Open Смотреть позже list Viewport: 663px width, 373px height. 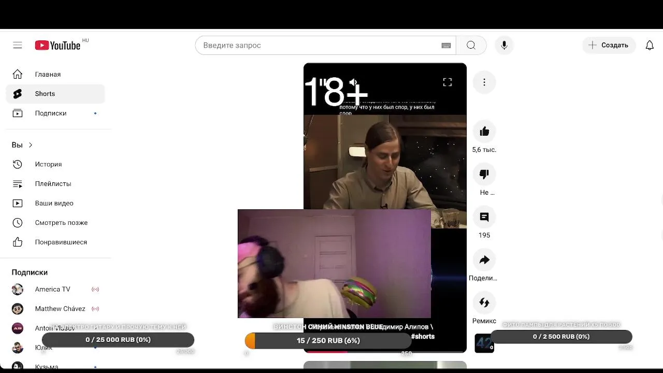coord(55,223)
